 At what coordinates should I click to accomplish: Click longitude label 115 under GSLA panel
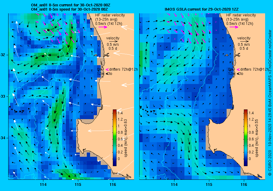[209, 185]
